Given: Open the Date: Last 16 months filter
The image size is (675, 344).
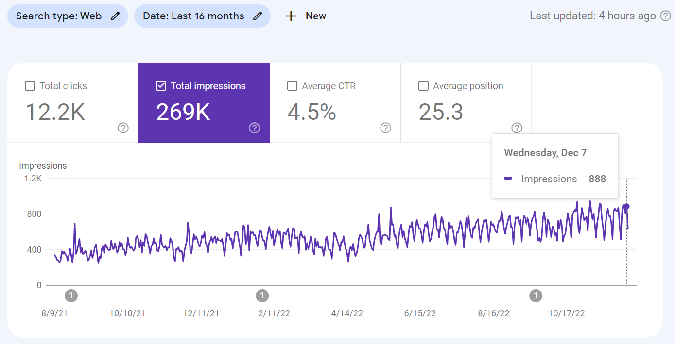Looking at the screenshot, I should (x=194, y=16).
